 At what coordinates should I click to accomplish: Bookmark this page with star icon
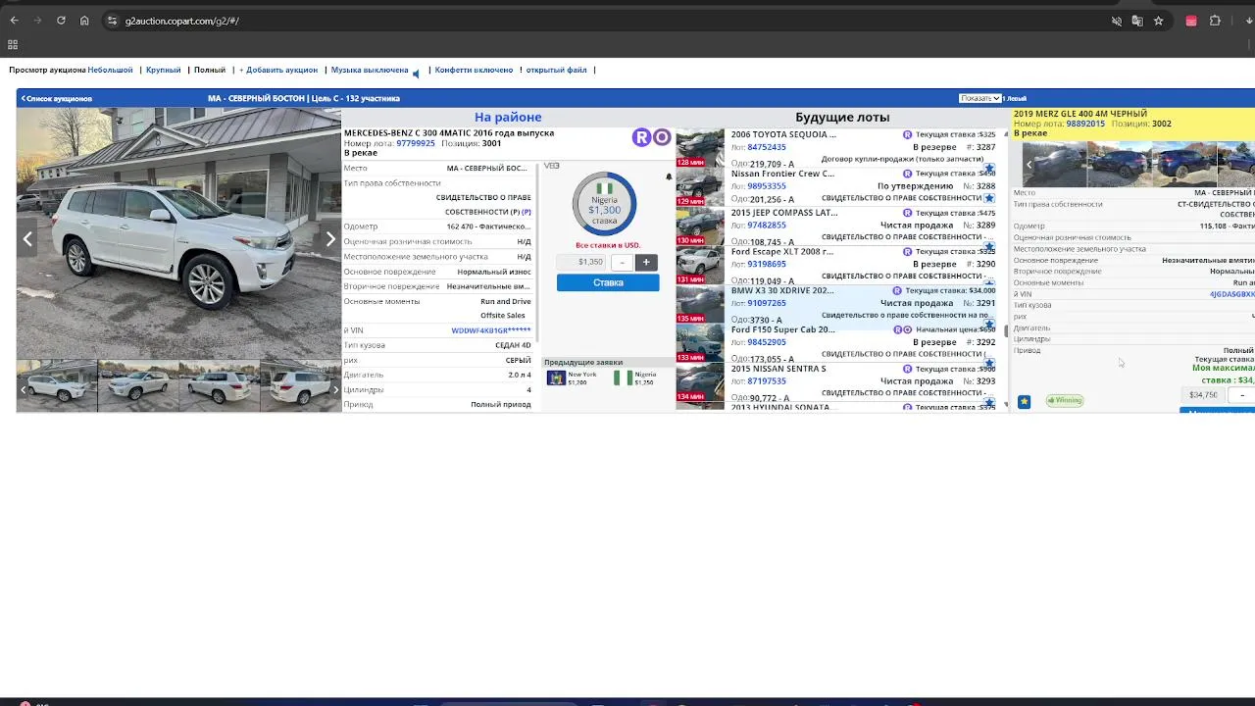point(1158,21)
